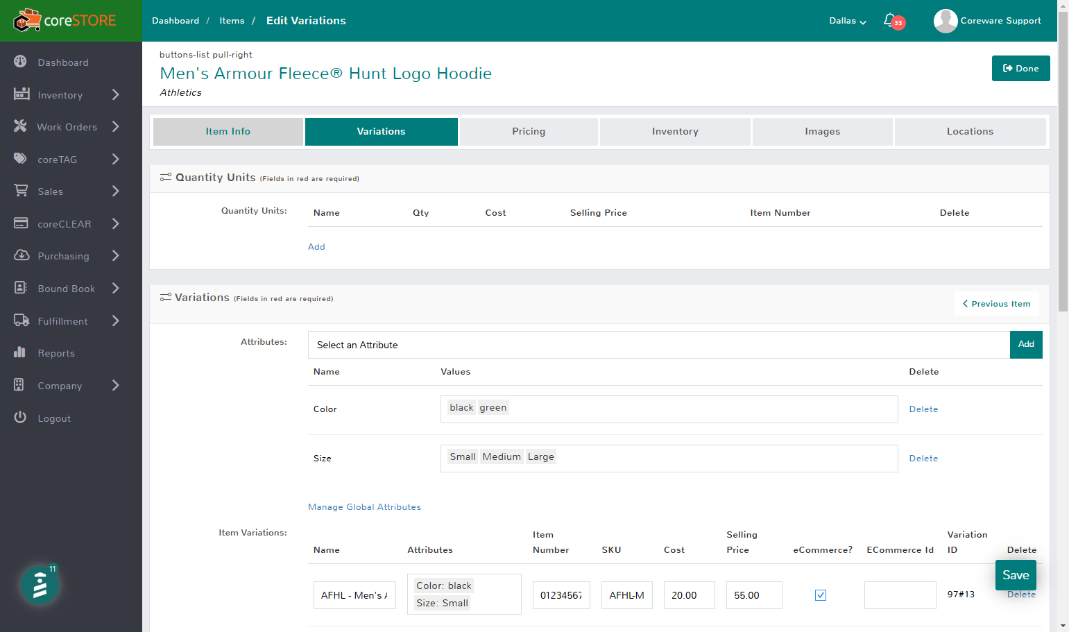Screen dimensions: 1069x632
Task: Open the Select an Attribute dropdown
Action: pos(658,345)
